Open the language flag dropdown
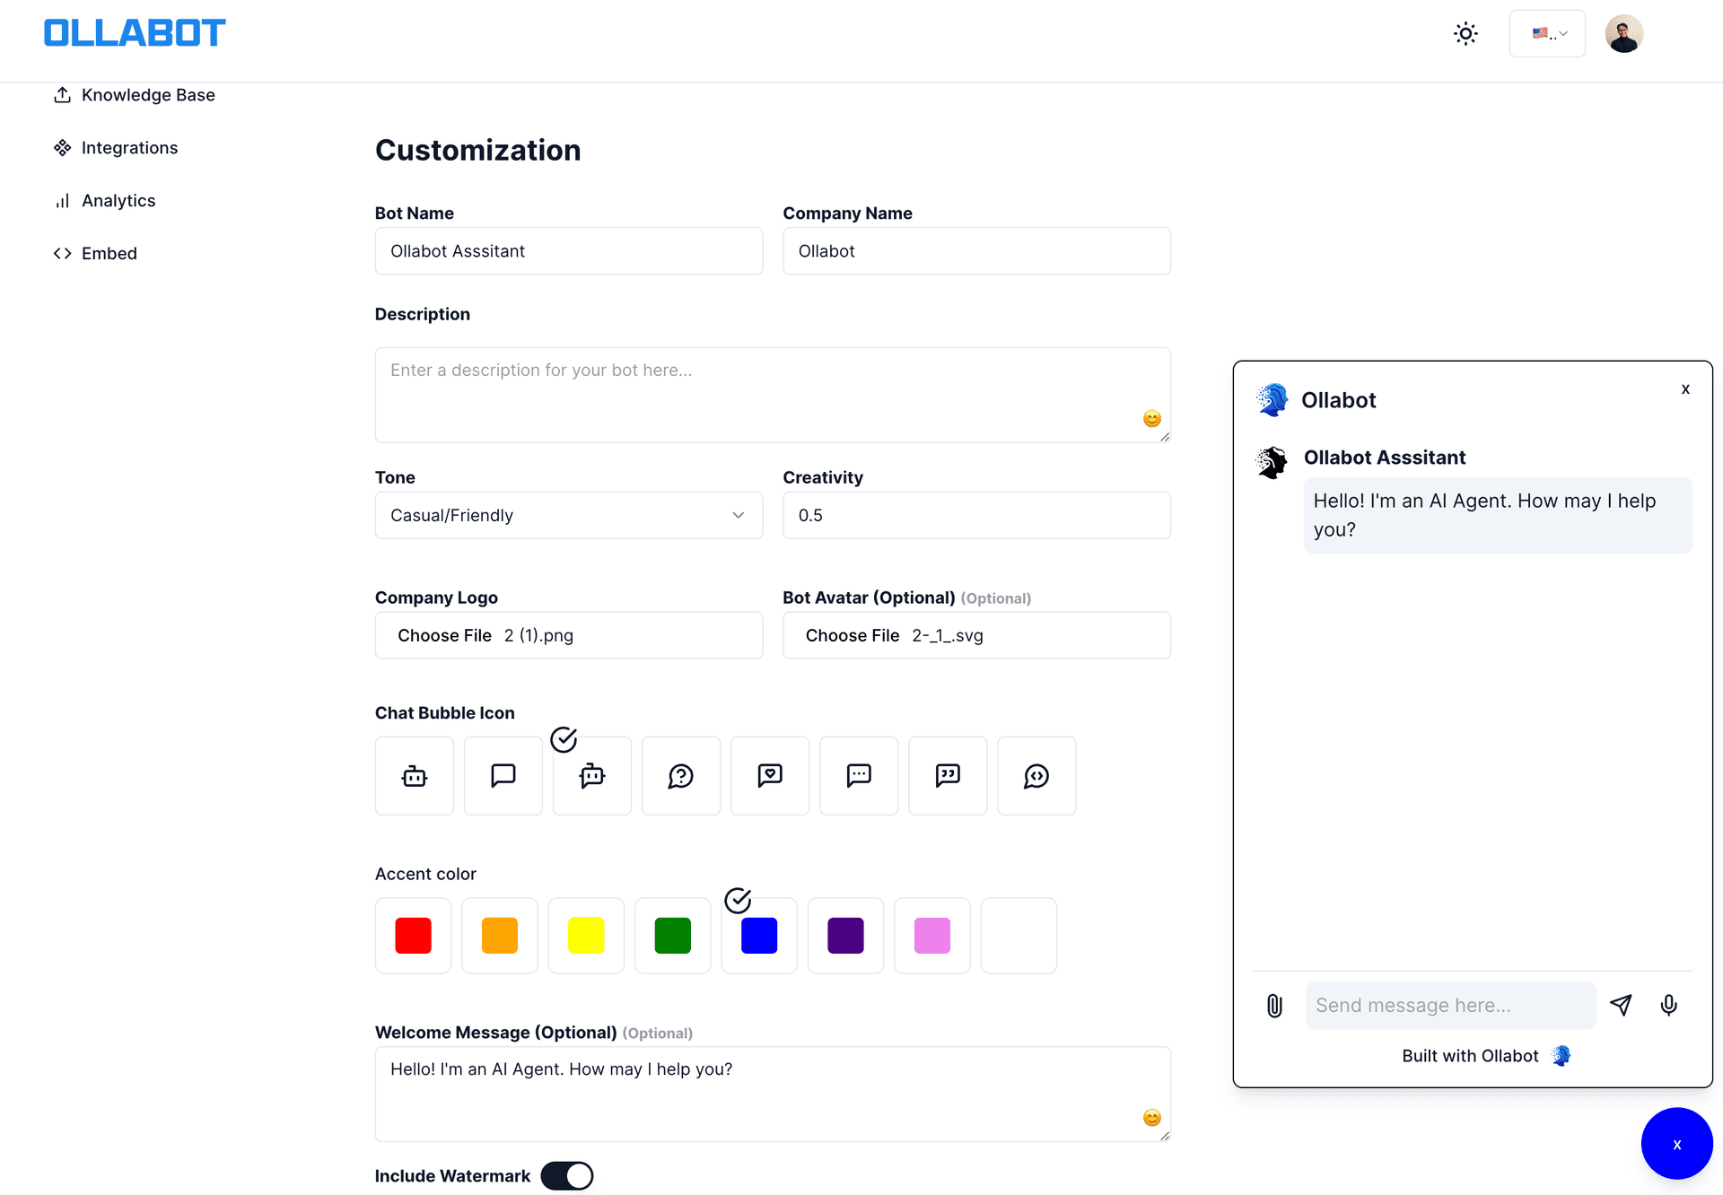 tap(1547, 34)
